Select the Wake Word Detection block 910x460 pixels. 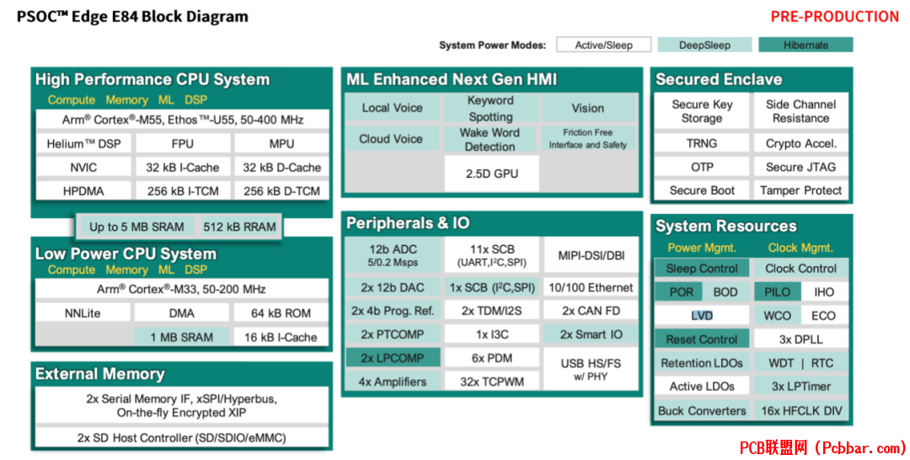491,139
